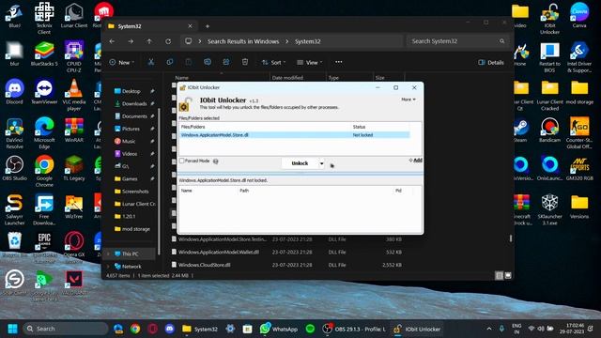This screenshot has height=338, width=601.
Task: Show hidden system tray icons
Action: [489, 329]
